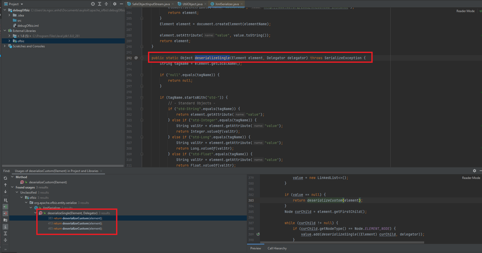482x253 pixels.
Task: Click Reader Mode in the main editor
Action: coord(465,11)
